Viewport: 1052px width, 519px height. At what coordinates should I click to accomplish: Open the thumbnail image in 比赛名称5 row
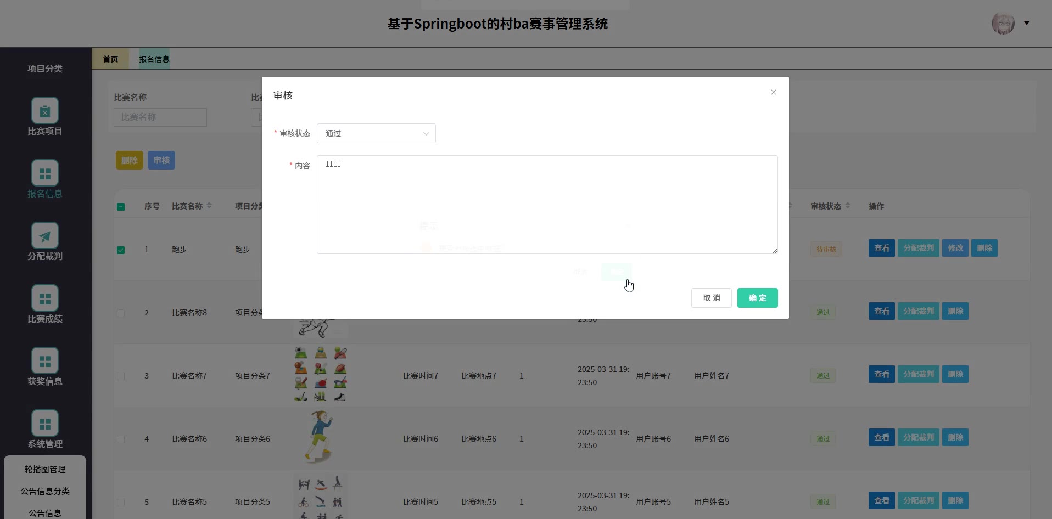(x=321, y=497)
